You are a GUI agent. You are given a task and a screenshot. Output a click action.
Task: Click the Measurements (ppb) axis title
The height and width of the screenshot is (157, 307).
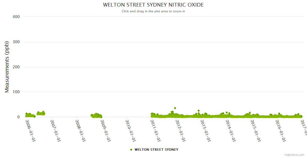(7, 67)
